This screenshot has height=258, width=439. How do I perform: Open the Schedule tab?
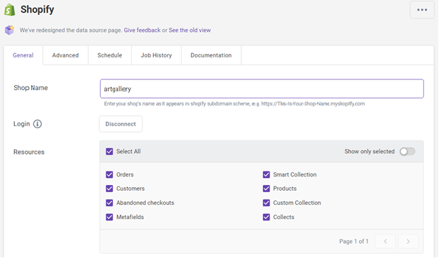(110, 55)
